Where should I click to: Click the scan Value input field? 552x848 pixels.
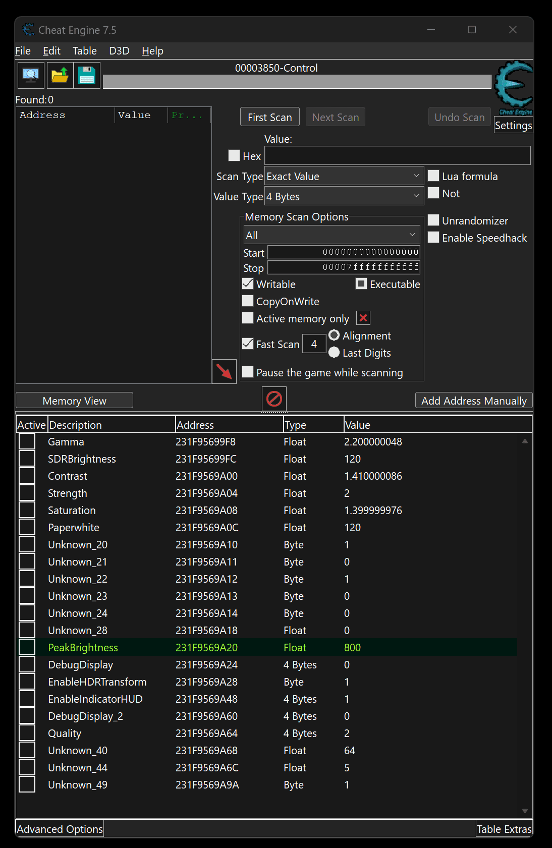click(x=398, y=155)
